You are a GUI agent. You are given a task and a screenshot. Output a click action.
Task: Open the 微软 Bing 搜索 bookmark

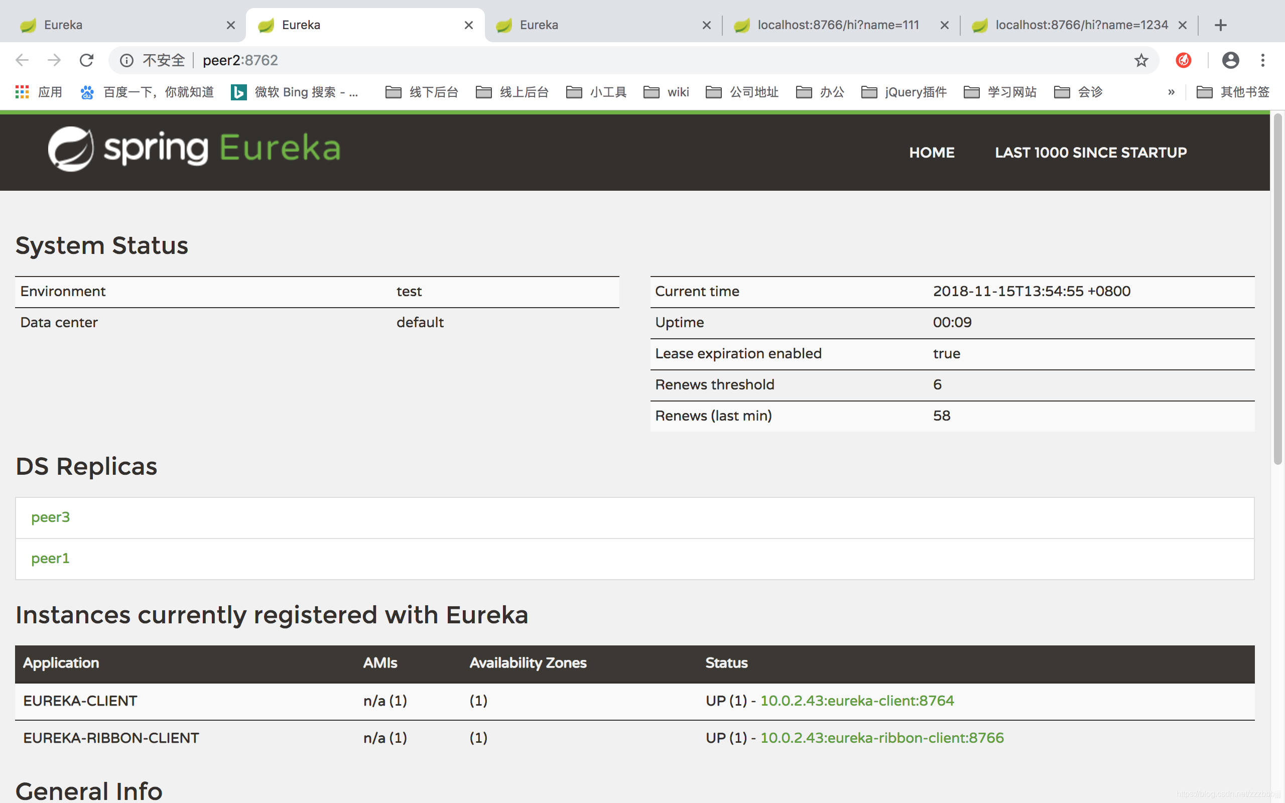pyautogui.click(x=295, y=92)
